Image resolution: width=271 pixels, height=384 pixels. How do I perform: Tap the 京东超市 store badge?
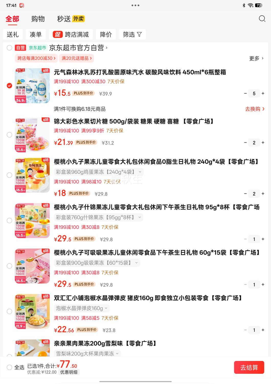(x=37, y=48)
